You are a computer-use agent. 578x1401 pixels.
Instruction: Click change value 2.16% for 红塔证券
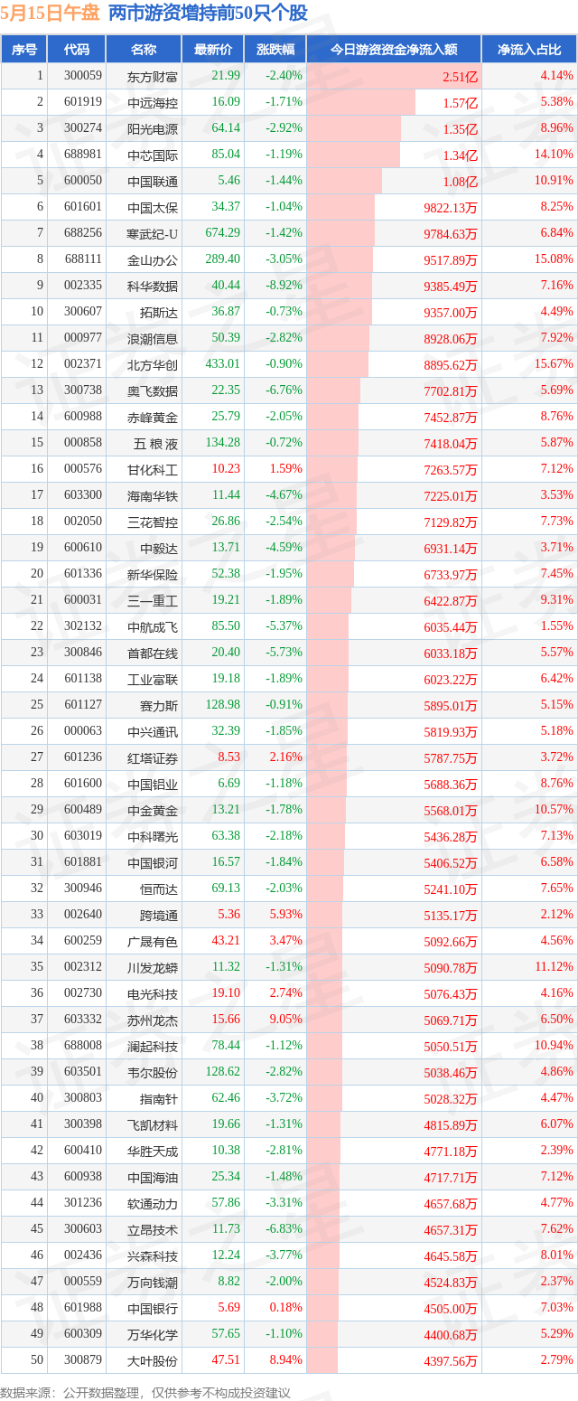(287, 757)
